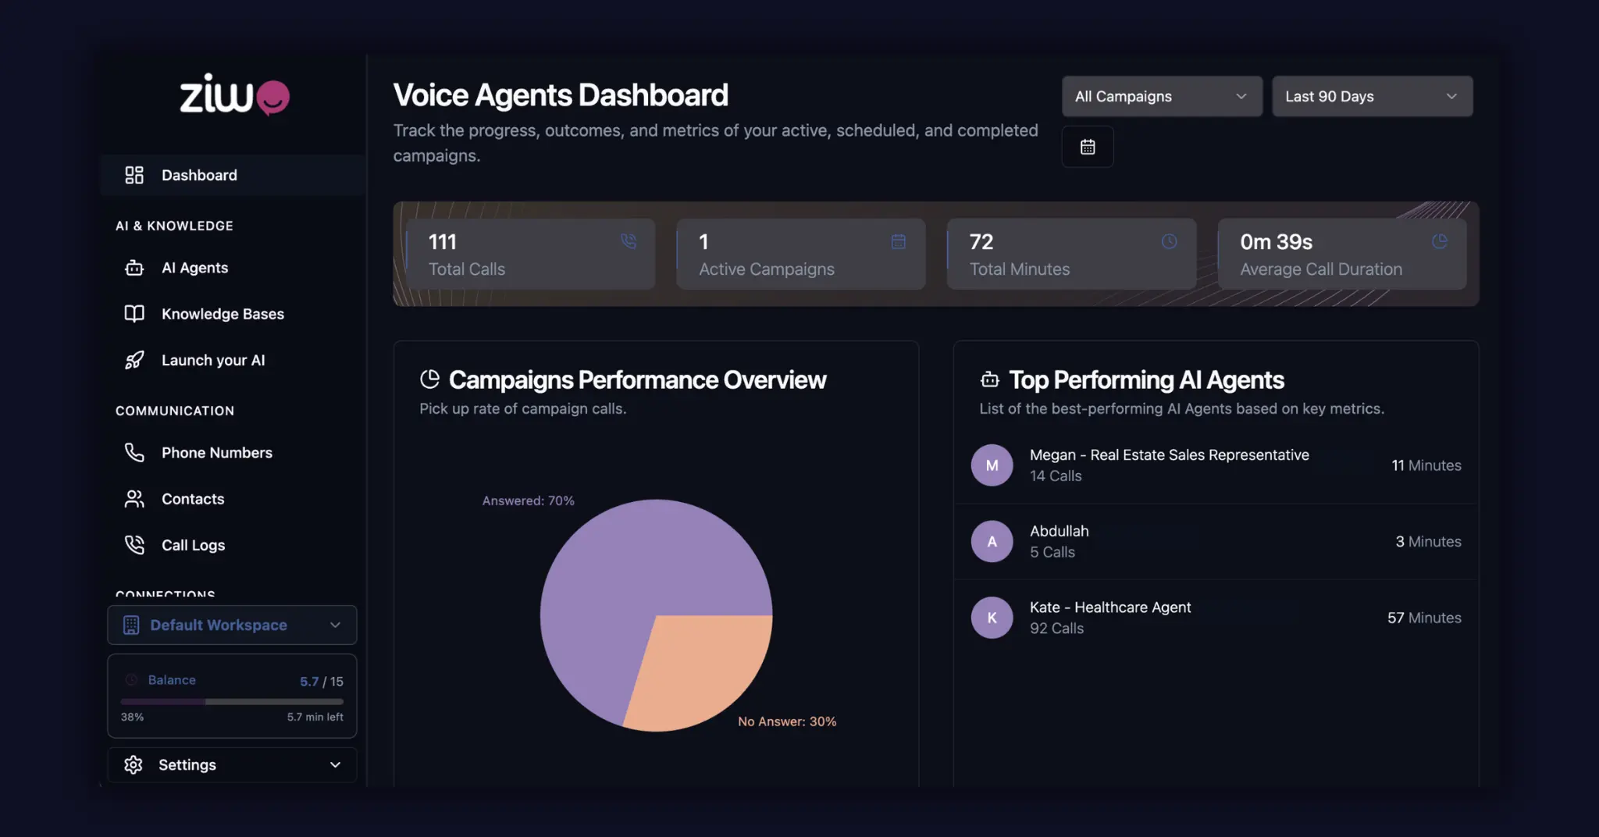Click the ziwo logo
This screenshot has height=837, width=1599.
[234, 95]
